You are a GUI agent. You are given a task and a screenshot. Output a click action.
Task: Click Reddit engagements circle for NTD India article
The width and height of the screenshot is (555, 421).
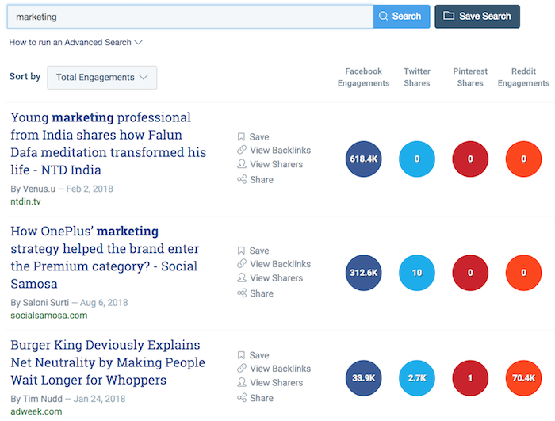pos(523,159)
